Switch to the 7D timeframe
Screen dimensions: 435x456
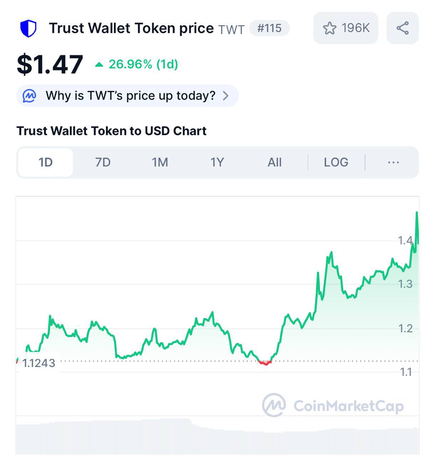click(x=103, y=162)
